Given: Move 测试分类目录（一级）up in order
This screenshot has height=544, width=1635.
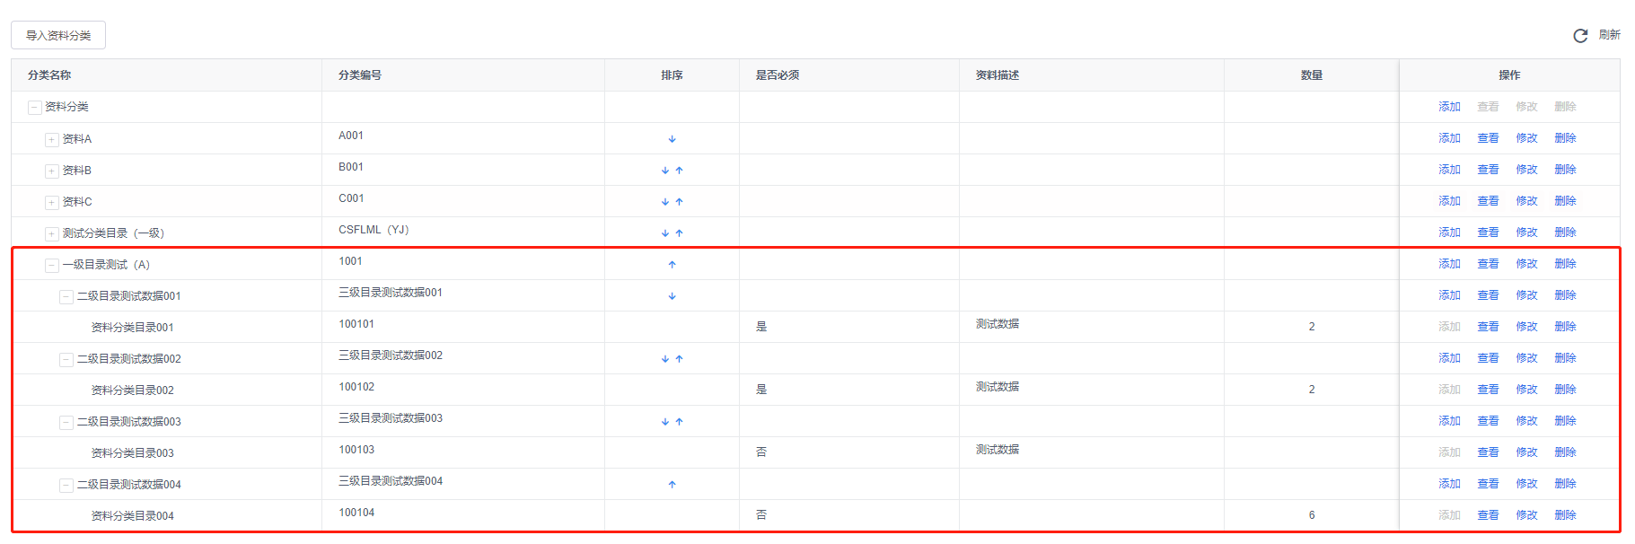Looking at the screenshot, I should [x=679, y=233].
